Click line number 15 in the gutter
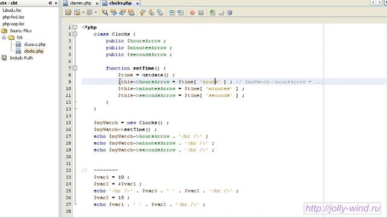387x218 pixels. coord(68,122)
